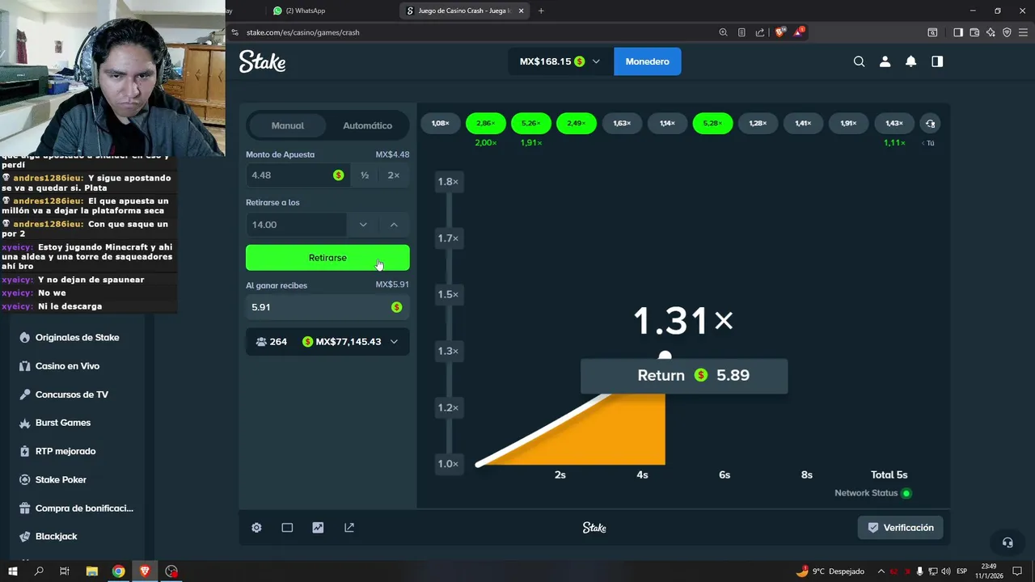Click the Monto de Apuesta input field

[x=297, y=175]
